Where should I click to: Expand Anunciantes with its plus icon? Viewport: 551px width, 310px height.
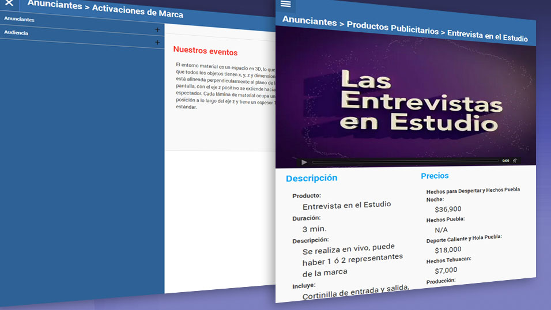(x=157, y=30)
